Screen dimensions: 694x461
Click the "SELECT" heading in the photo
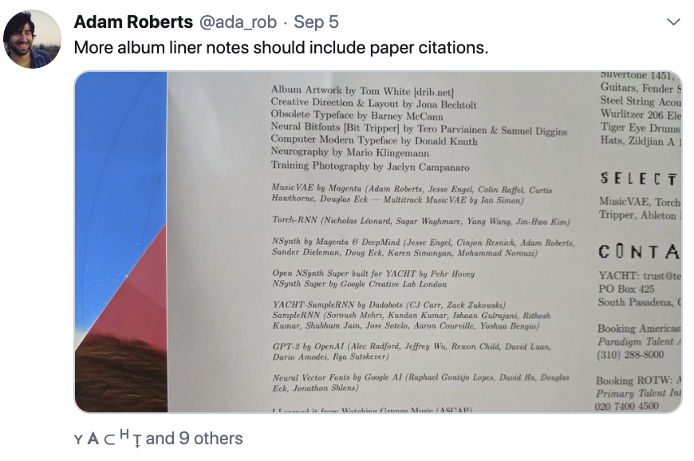[638, 179]
